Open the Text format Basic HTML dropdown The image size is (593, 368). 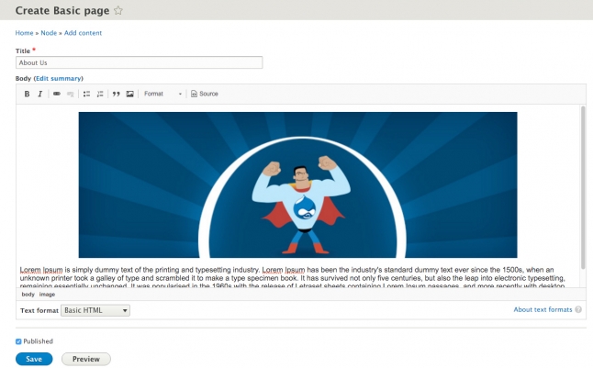(95, 310)
